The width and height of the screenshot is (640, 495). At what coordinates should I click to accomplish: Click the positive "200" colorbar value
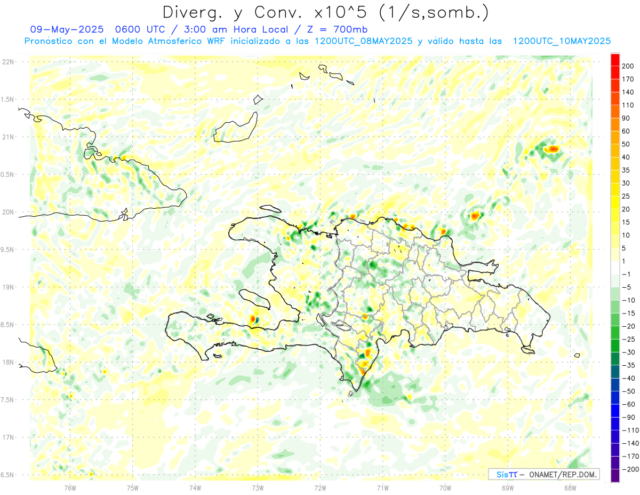[628, 66]
